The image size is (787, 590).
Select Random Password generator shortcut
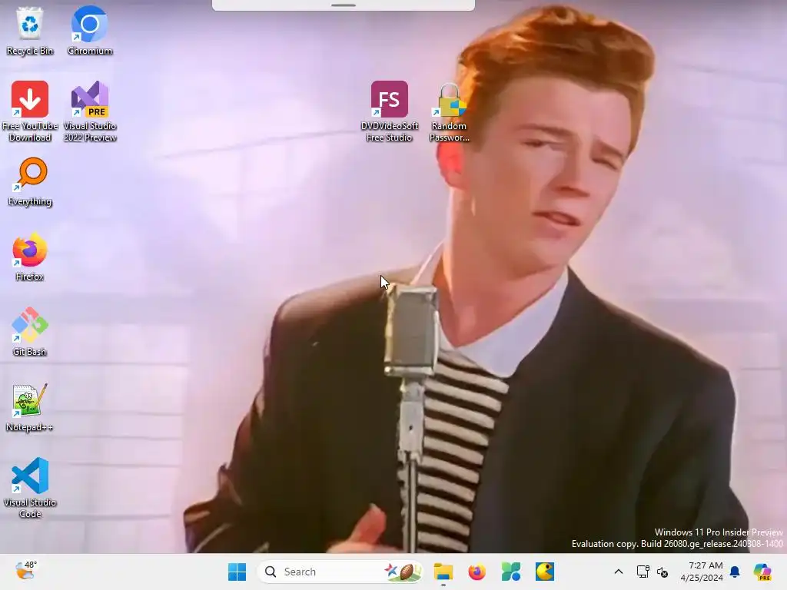(x=449, y=111)
